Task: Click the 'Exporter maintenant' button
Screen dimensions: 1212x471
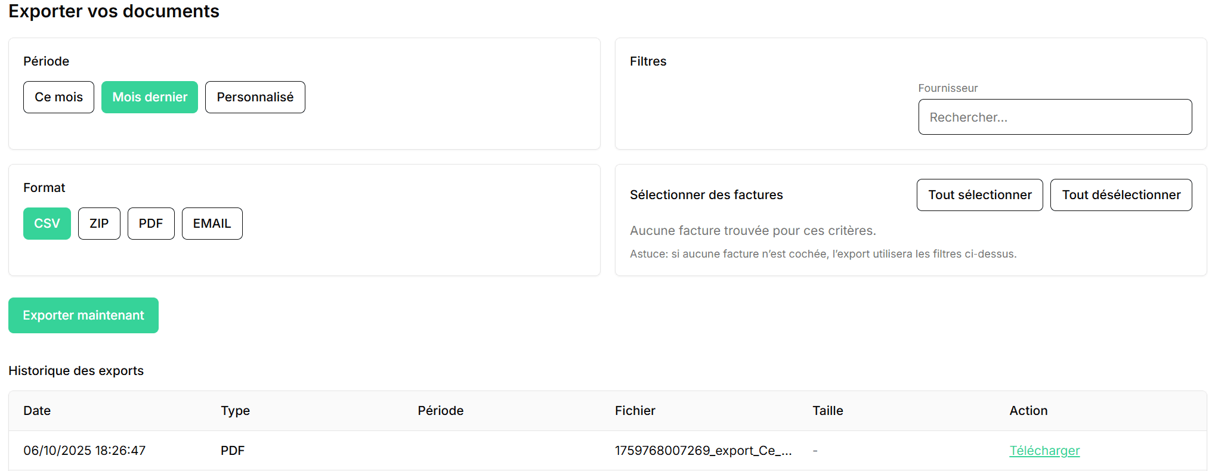Action: (84, 315)
